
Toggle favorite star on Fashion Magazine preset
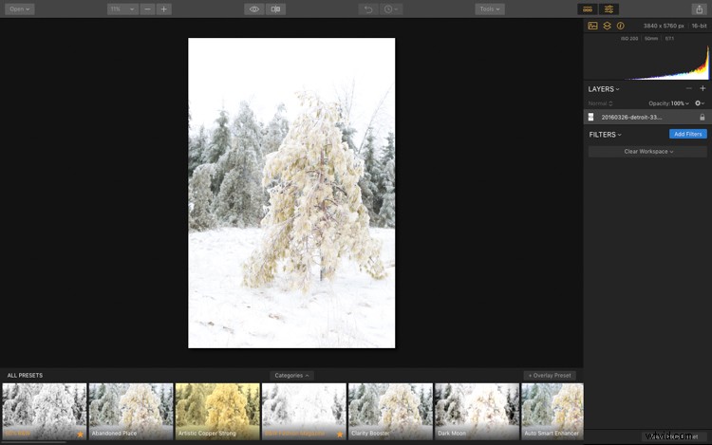click(x=340, y=435)
